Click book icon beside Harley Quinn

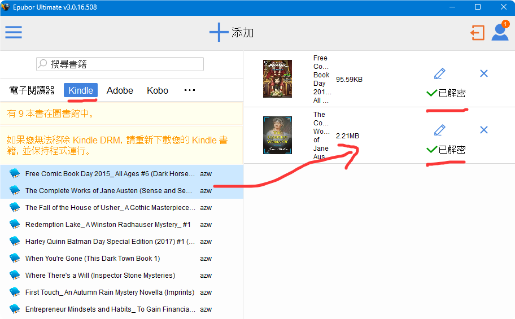pyautogui.click(x=15, y=241)
